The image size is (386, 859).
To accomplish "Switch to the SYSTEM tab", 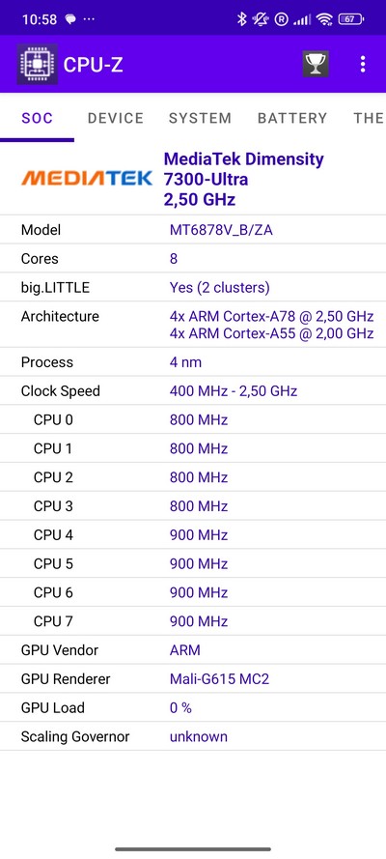I will (x=200, y=118).
